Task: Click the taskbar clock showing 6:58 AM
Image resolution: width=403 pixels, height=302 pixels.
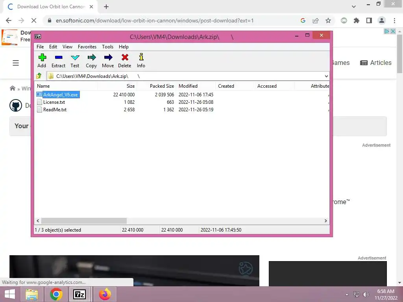Action: [x=386, y=295]
